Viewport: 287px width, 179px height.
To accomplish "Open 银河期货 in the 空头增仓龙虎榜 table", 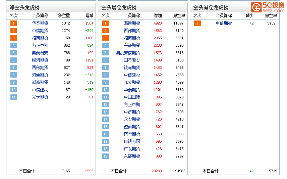I will coord(132,68).
